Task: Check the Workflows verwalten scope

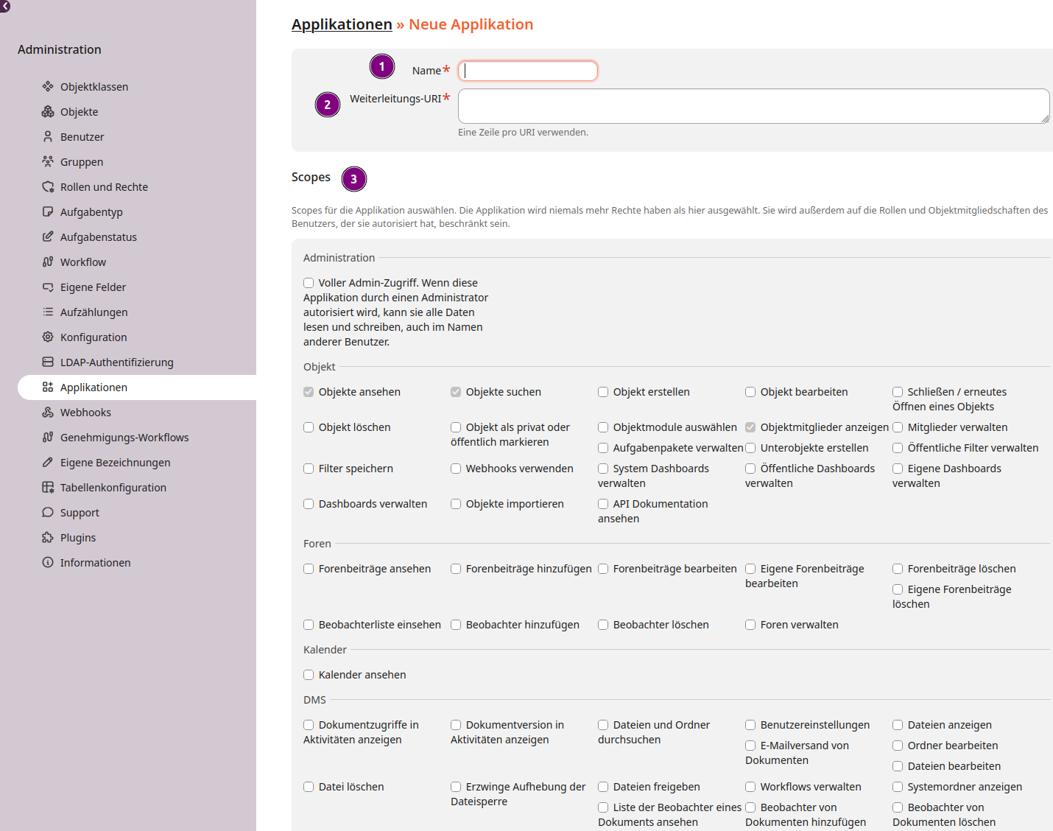Action: pyautogui.click(x=750, y=787)
